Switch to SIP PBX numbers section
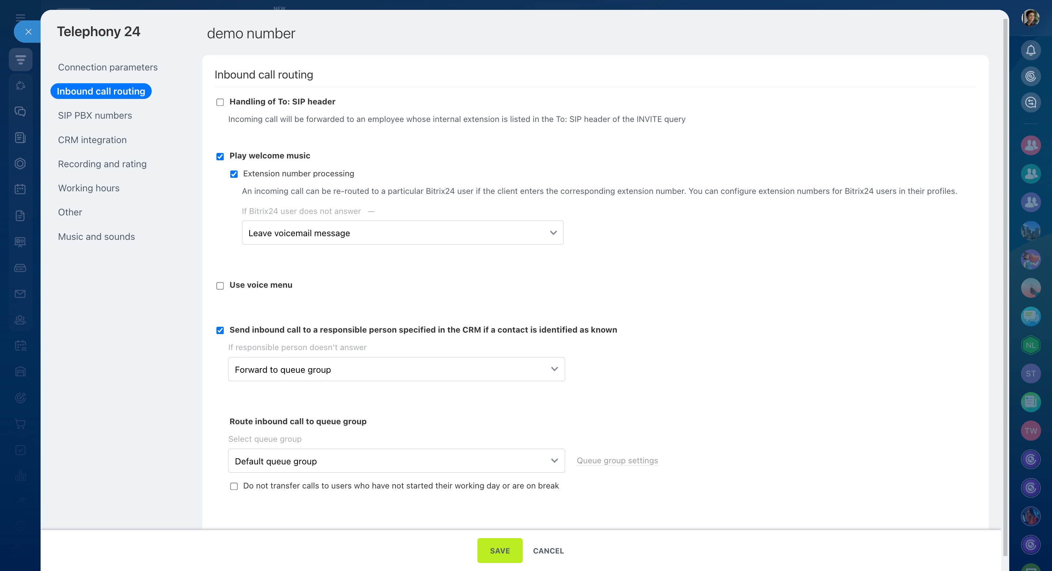 point(95,116)
